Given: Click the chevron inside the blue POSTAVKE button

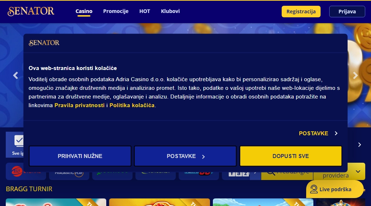Looking at the screenshot, I should click(203, 157).
